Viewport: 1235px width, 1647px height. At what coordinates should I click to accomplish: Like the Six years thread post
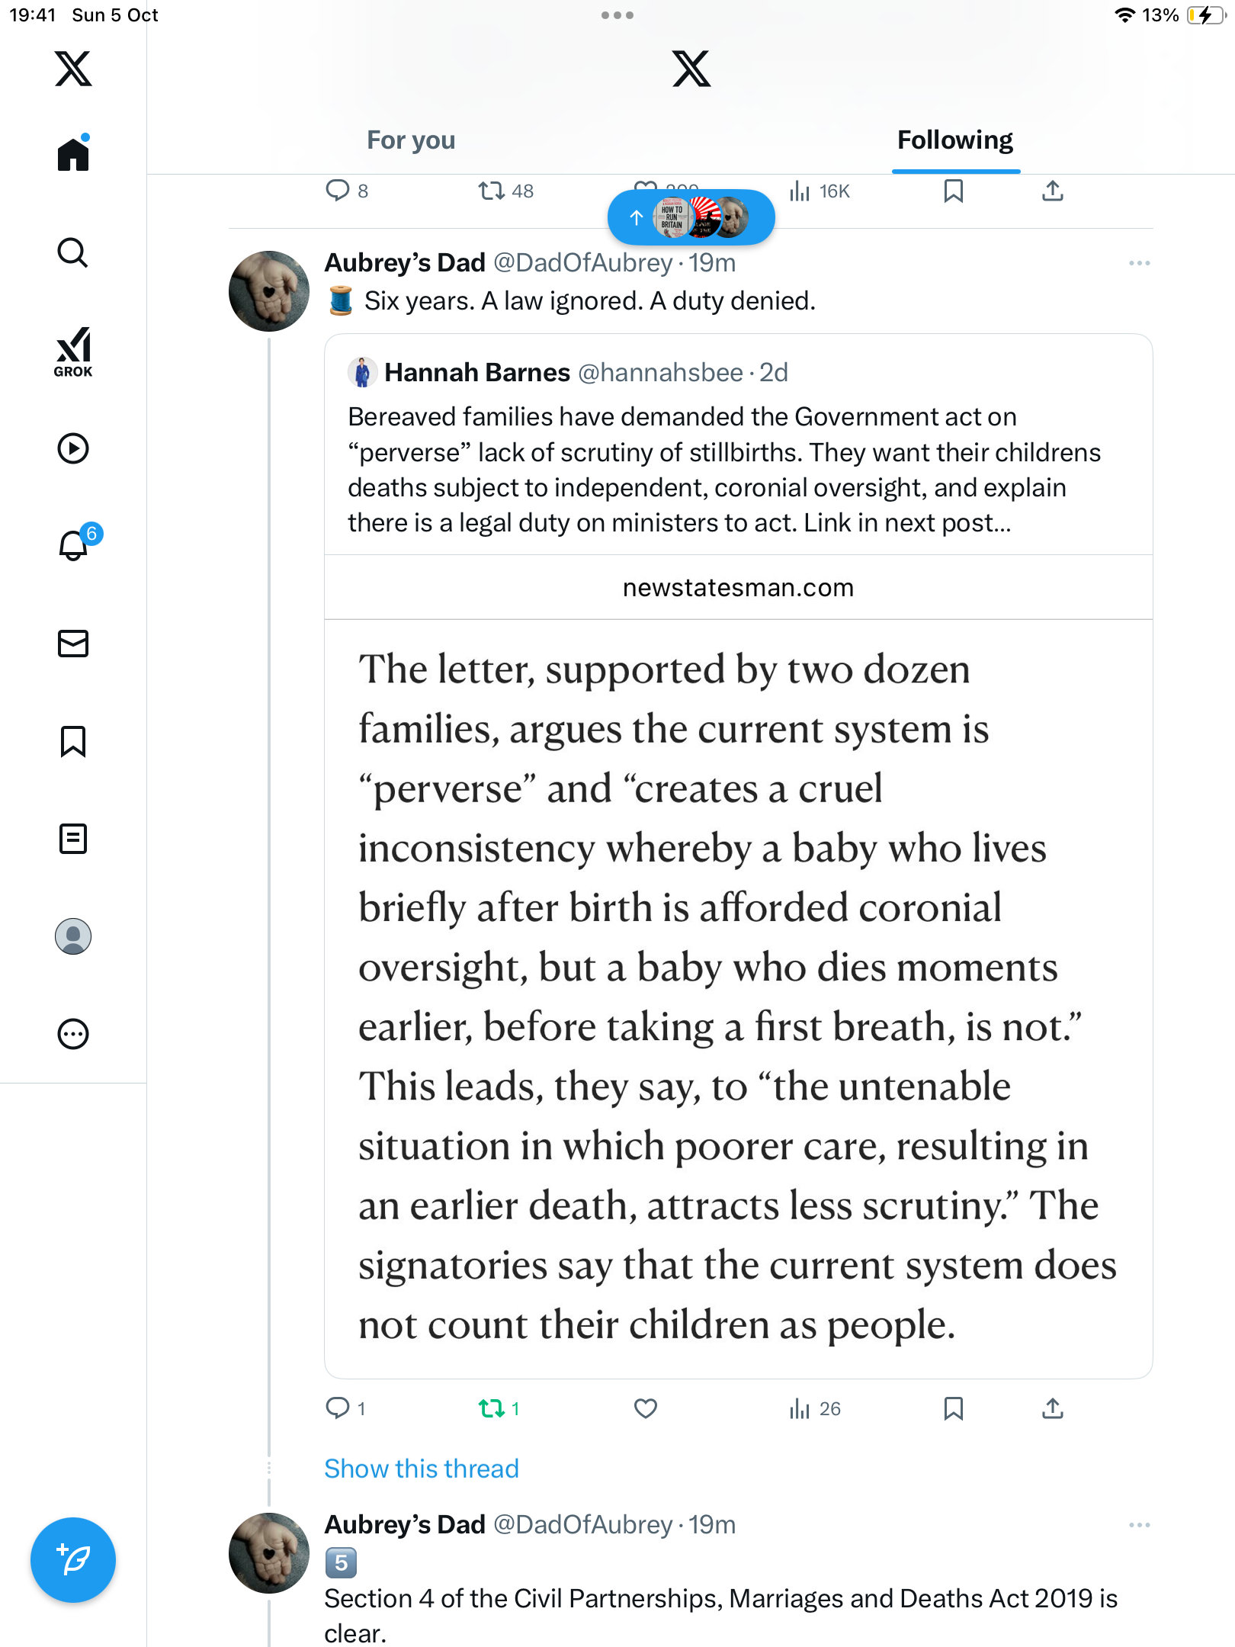646,1408
